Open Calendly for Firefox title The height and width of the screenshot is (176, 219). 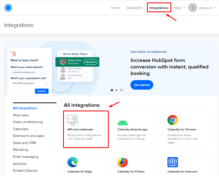point(131,171)
